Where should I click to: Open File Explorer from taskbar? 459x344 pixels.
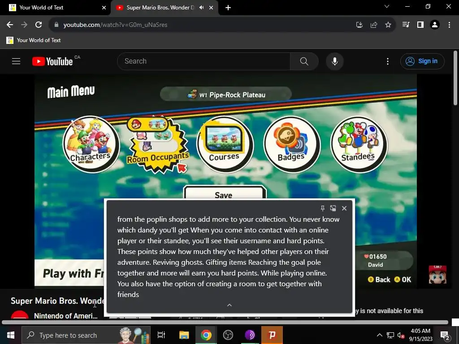coord(184,335)
